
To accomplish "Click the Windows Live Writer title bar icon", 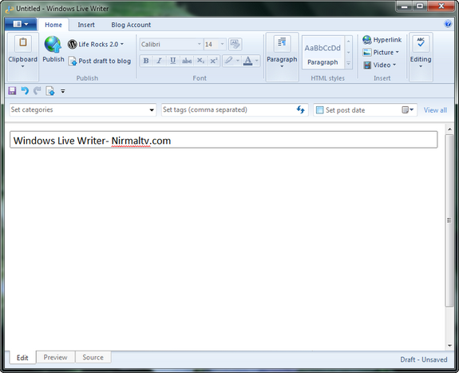I will [10, 9].
